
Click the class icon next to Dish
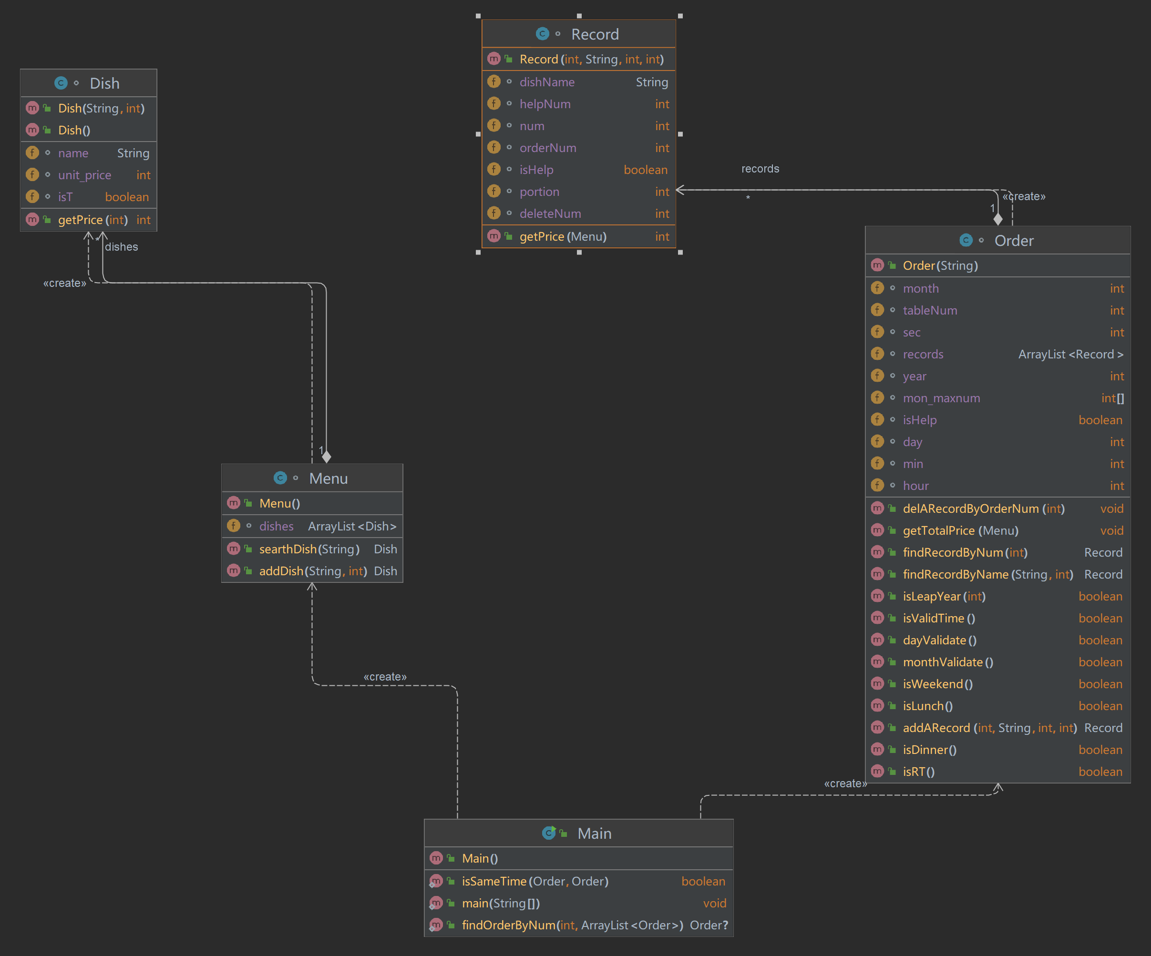pos(61,83)
